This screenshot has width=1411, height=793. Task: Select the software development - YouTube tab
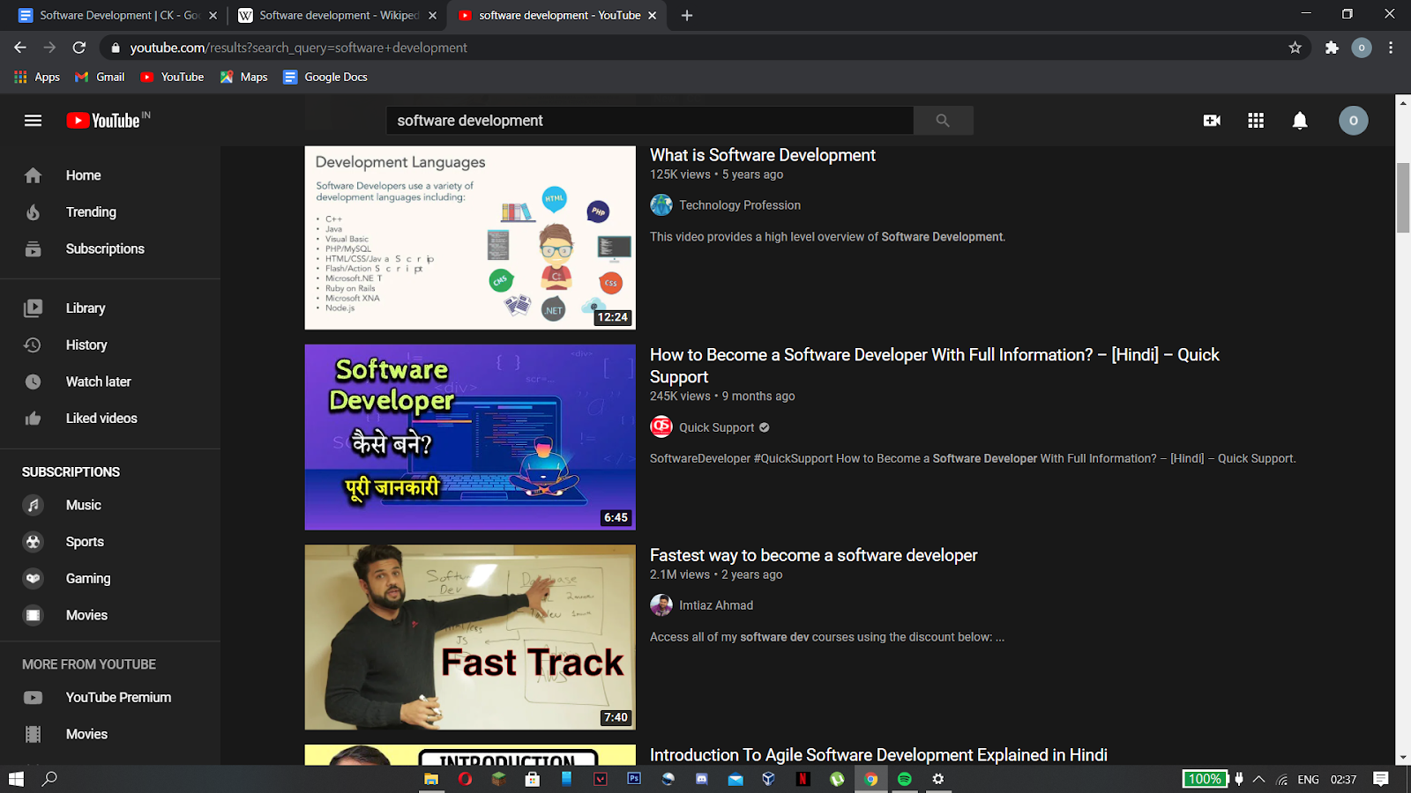pos(558,15)
